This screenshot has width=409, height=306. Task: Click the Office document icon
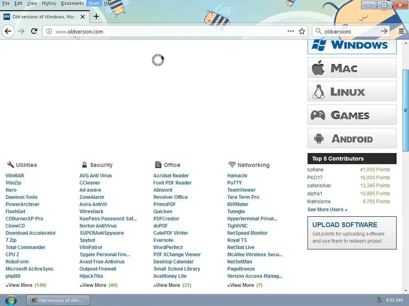(x=158, y=165)
